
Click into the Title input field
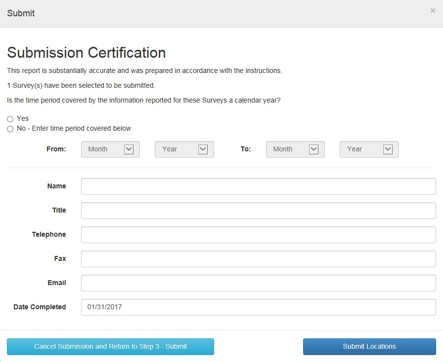(258, 211)
